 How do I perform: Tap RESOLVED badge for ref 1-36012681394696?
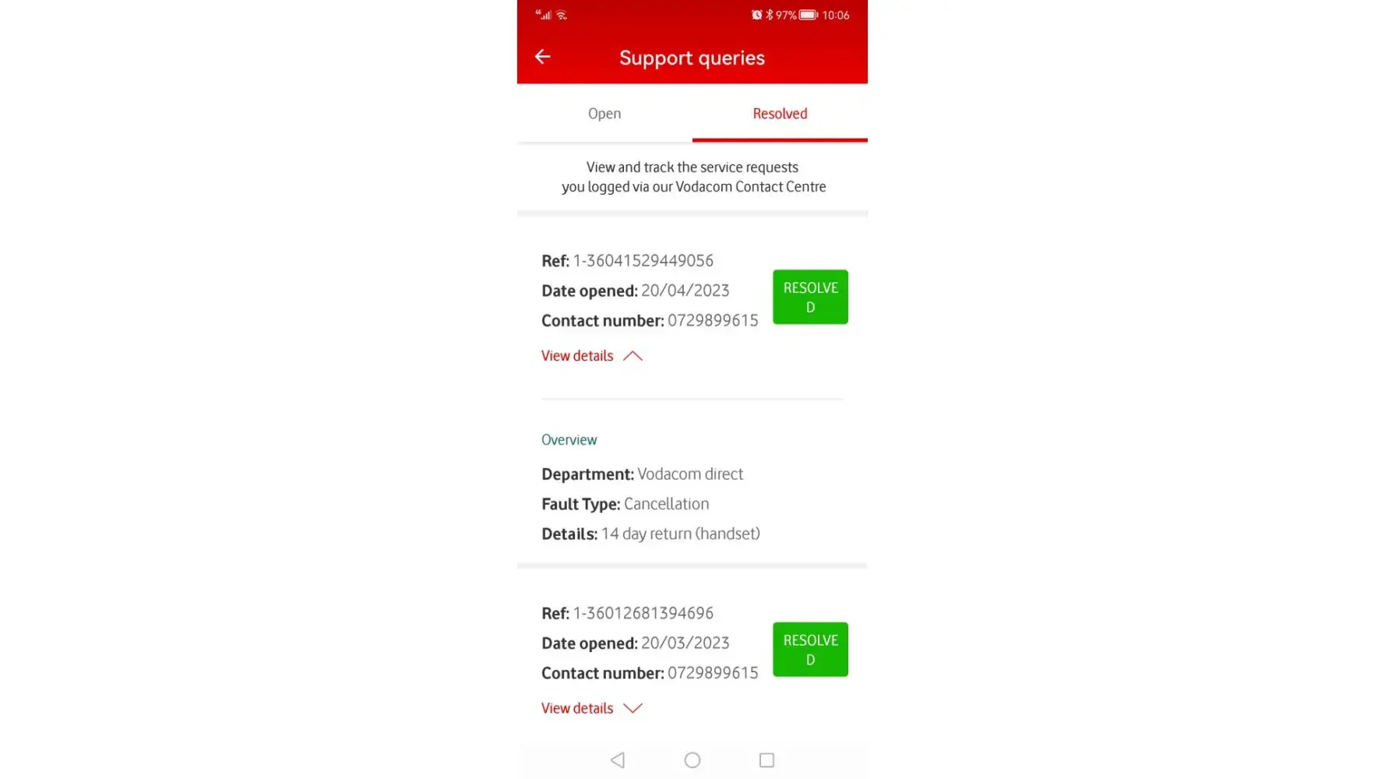click(810, 649)
